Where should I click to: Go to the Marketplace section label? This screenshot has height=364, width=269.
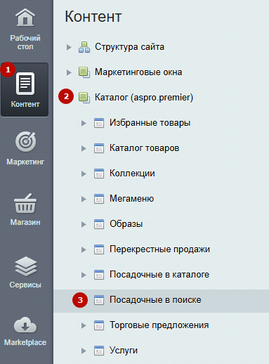[x=25, y=342]
